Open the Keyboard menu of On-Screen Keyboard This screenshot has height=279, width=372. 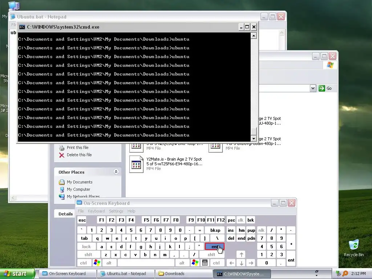pyautogui.click(x=96, y=211)
